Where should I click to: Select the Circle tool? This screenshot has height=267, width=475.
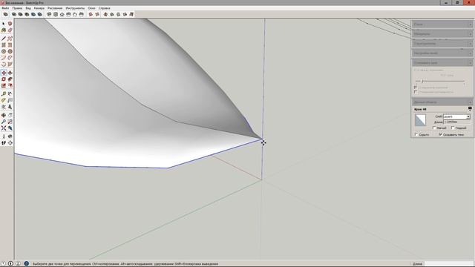pyautogui.click(x=4, y=51)
